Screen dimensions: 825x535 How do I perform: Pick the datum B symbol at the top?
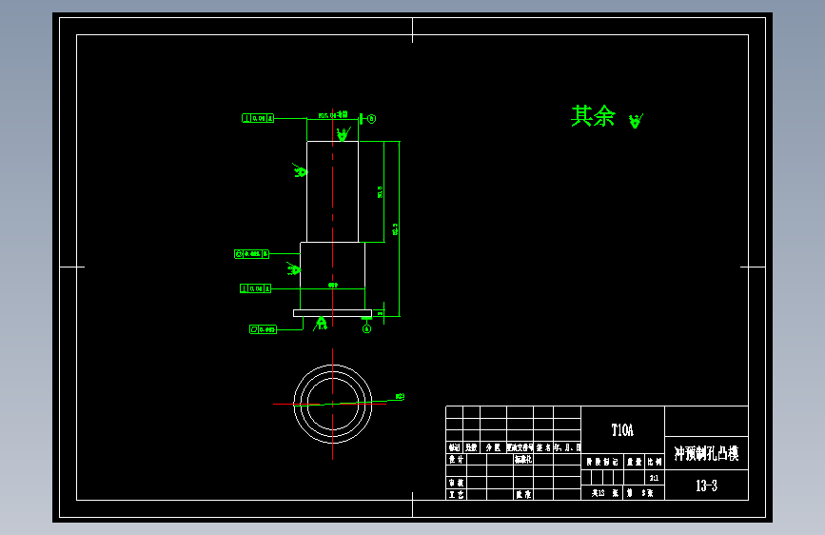(x=368, y=119)
